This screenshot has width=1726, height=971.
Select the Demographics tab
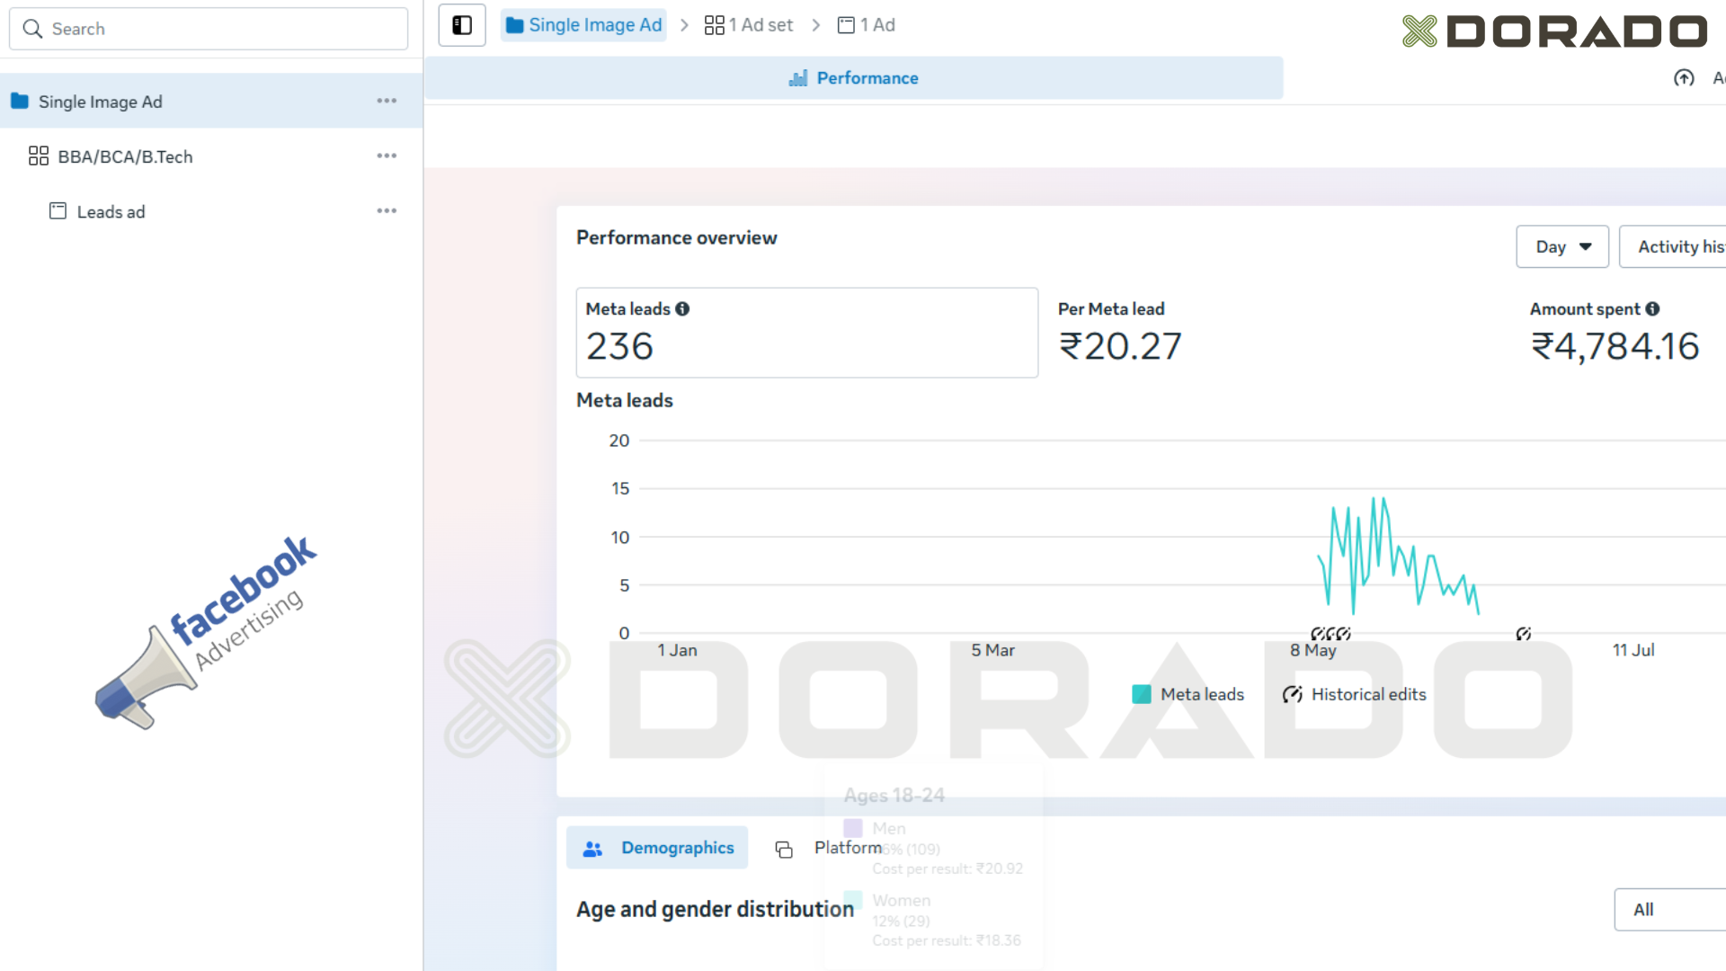click(x=657, y=848)
